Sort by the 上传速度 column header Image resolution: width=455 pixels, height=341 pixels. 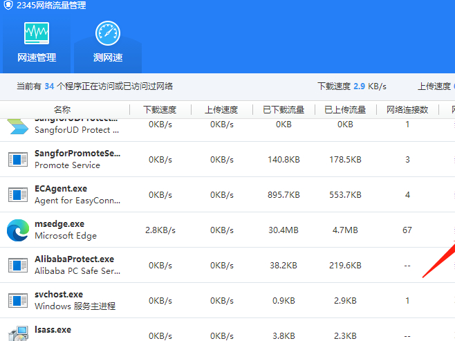tap(221, 110)
